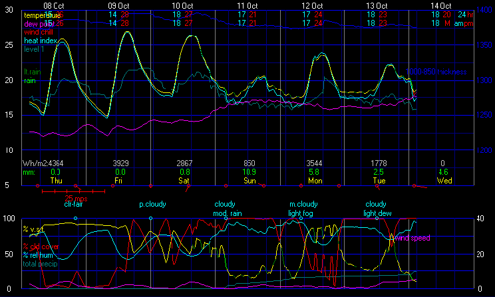Click the red "25 mps" wind scale label
Image resolution: width=495 pixels, height=297 pixels.
76,199
